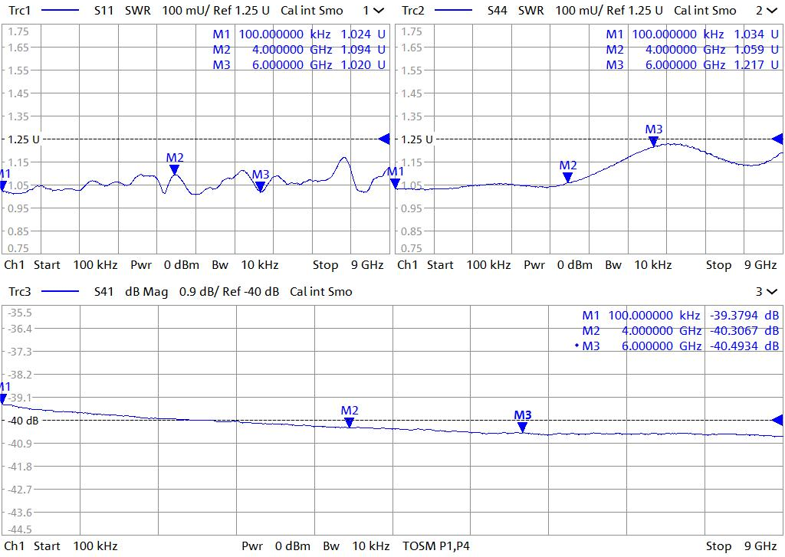
Task: Click the S44 SWR measurement label
Action: [515, 11]
